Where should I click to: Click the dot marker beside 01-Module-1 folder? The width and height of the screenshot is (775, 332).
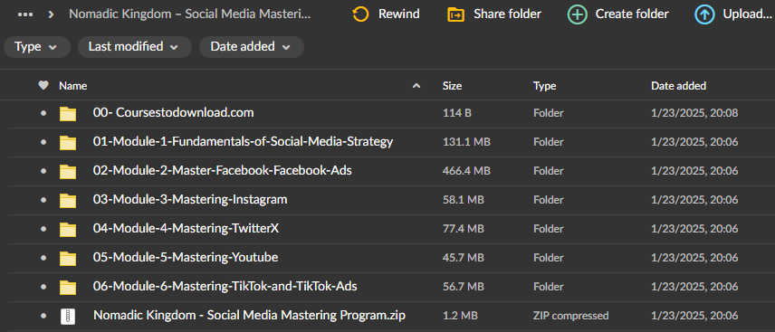43,142
